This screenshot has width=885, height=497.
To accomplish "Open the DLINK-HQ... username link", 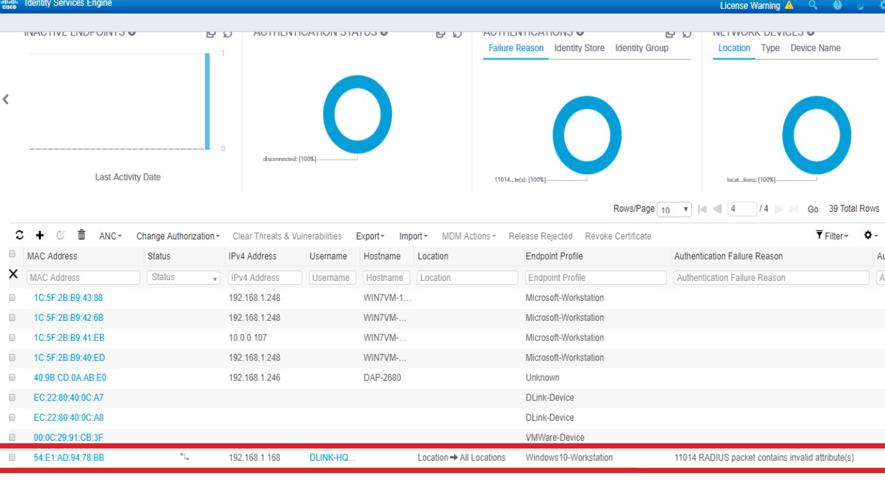I will coord(332,458).
